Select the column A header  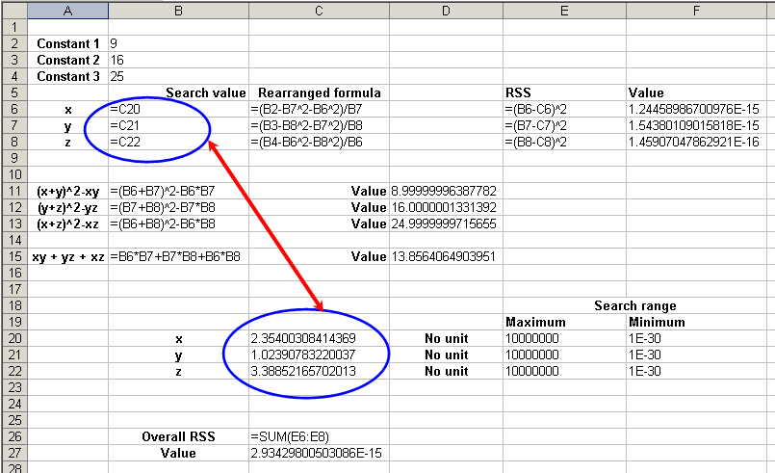67,9
